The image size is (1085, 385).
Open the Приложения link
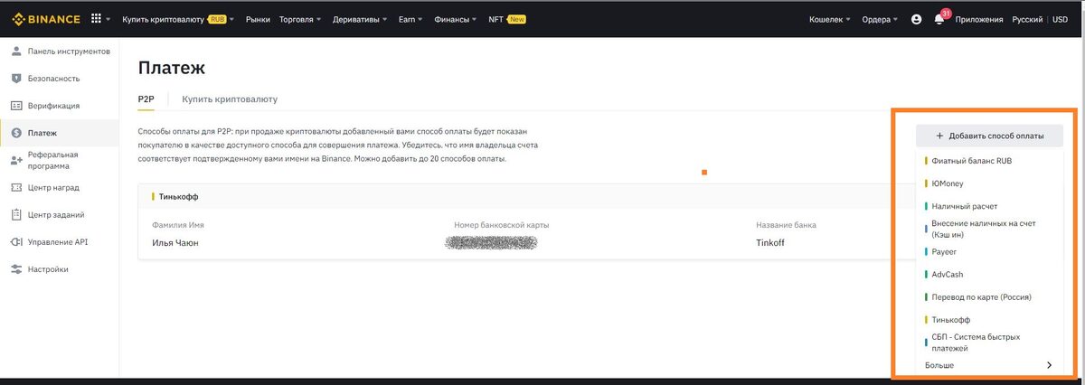tap(978, 19)
